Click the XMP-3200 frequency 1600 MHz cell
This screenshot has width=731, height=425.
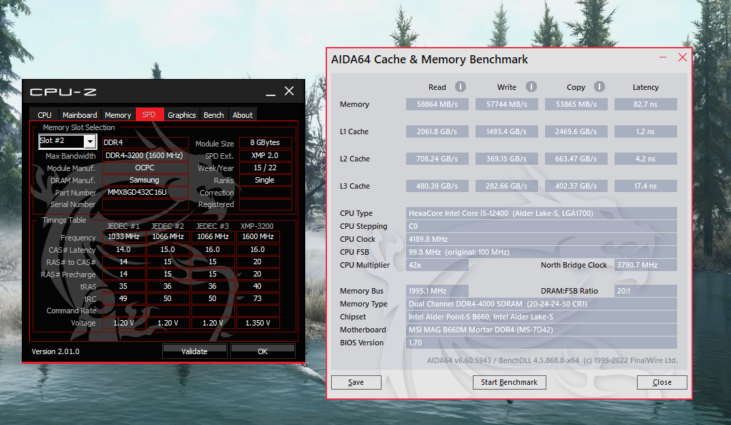(x=258, y=237)
